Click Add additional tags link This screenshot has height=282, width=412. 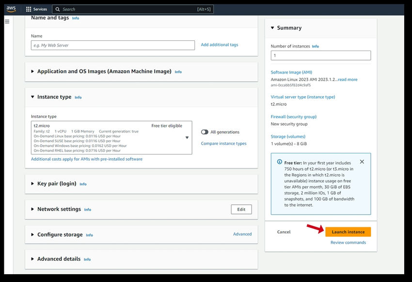220,45
